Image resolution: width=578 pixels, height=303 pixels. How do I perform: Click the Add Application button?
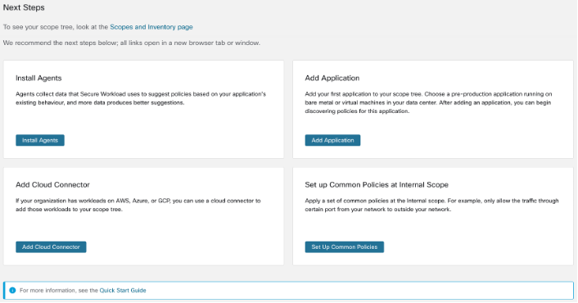[332, 140]
